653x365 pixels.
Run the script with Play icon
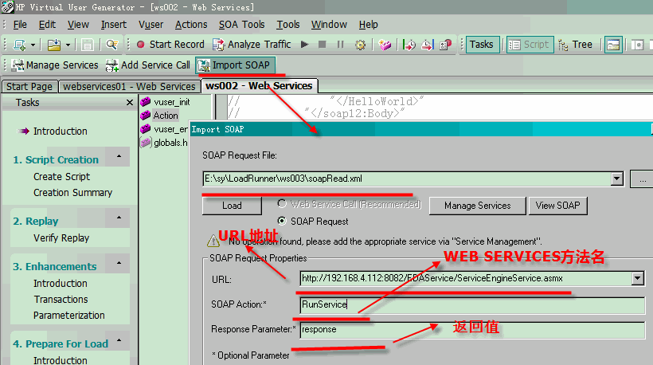(x=304, y=44)
